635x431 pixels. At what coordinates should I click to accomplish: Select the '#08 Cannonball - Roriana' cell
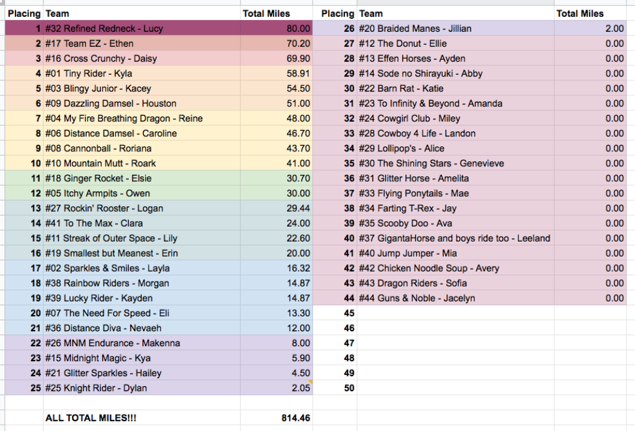point(142,148)
